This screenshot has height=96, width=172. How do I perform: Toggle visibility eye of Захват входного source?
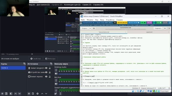[x=46, y=68]
